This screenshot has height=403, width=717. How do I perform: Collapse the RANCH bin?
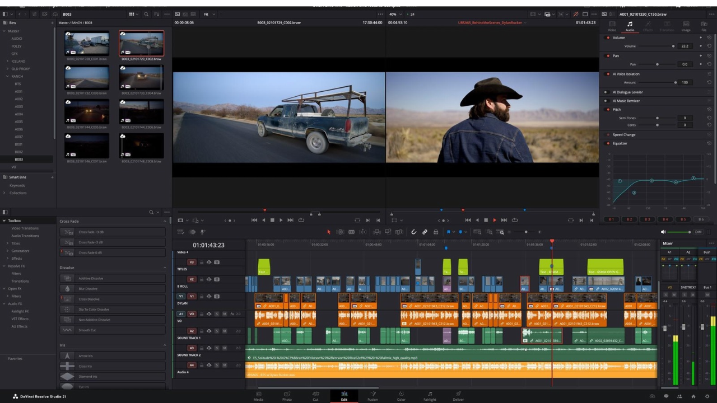point(7,76)
